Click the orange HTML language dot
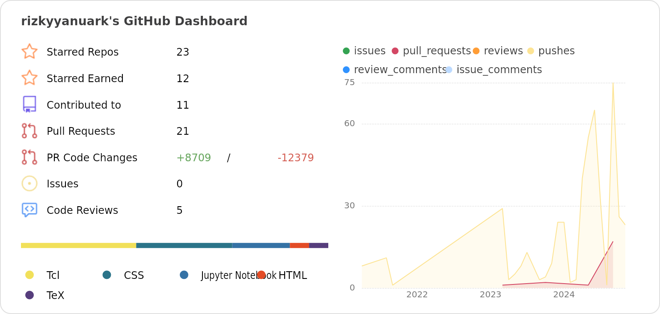The width and height of the screenshot is (660, 314). click(262, 275)
